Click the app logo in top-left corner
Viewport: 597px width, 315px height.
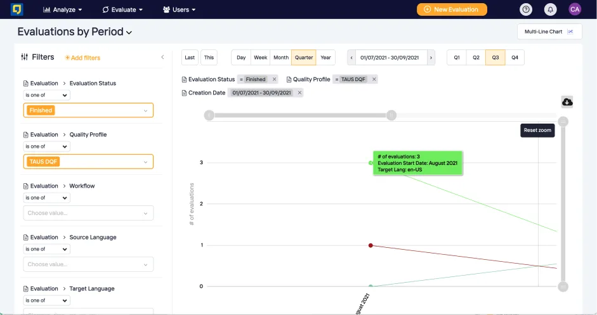(16, 9)
